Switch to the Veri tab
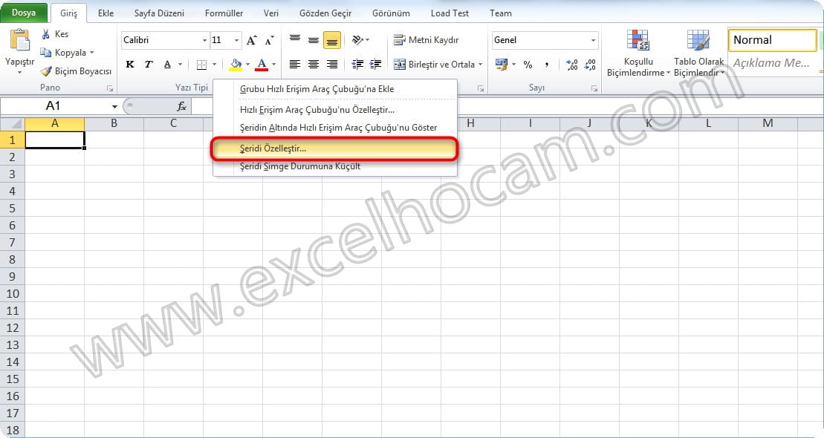 [271, 13]
